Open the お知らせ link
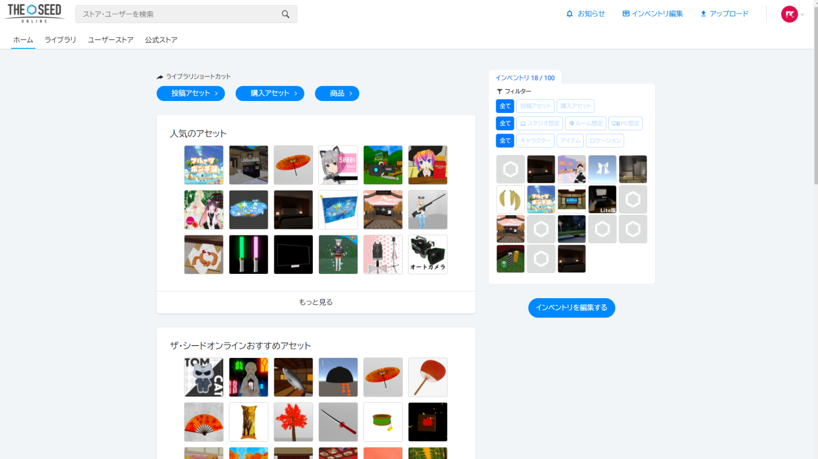This screenshot has height=459, width=818. pyautogui.click(x=591, y=14)
